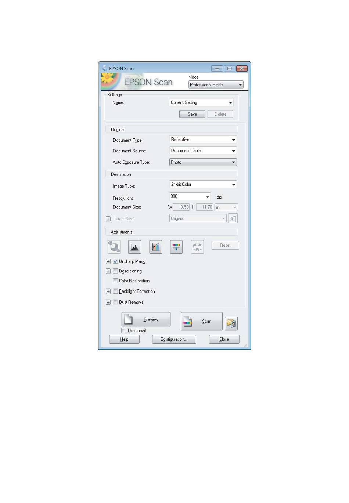Click the Scan button
This screenshot has height=503, width=349.
(201, 321)
